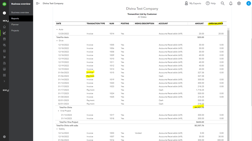Select Business overview submenu item
The image size is (252, 141).
pos(20,13)
